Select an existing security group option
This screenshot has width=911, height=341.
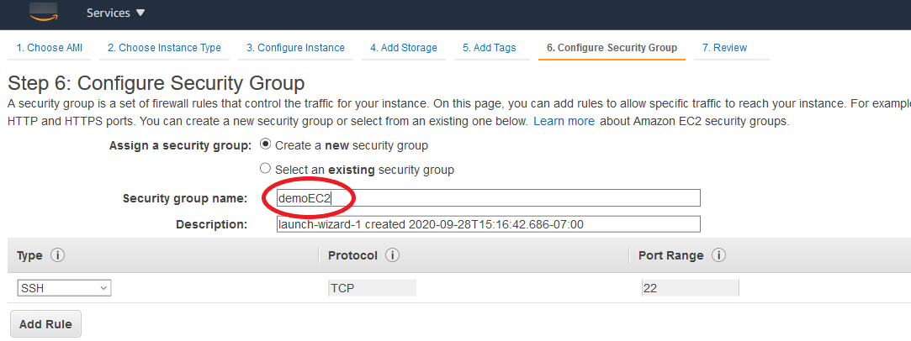coord(266,169)
